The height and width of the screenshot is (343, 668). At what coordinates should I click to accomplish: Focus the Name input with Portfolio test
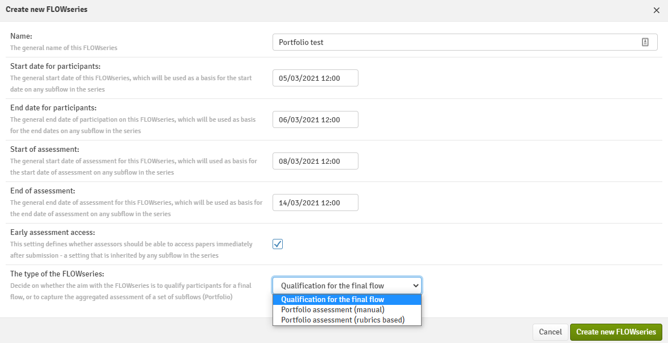click(465, 42)
